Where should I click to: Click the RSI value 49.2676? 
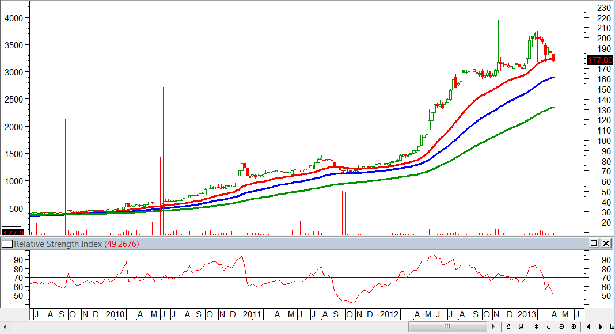(x=122, y=244)
